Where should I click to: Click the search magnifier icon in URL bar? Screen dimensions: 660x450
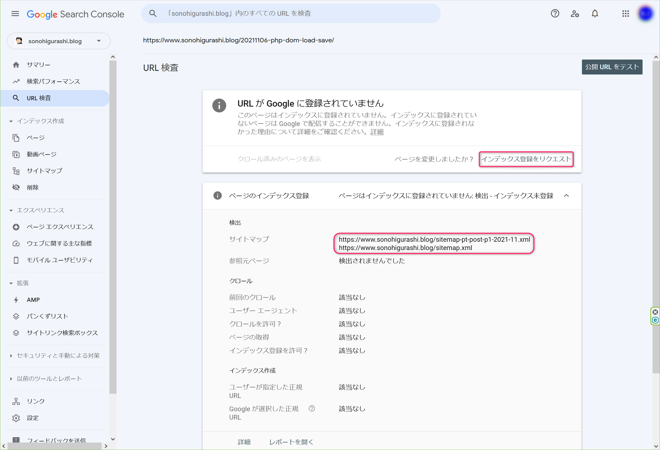tap(153, 13)
